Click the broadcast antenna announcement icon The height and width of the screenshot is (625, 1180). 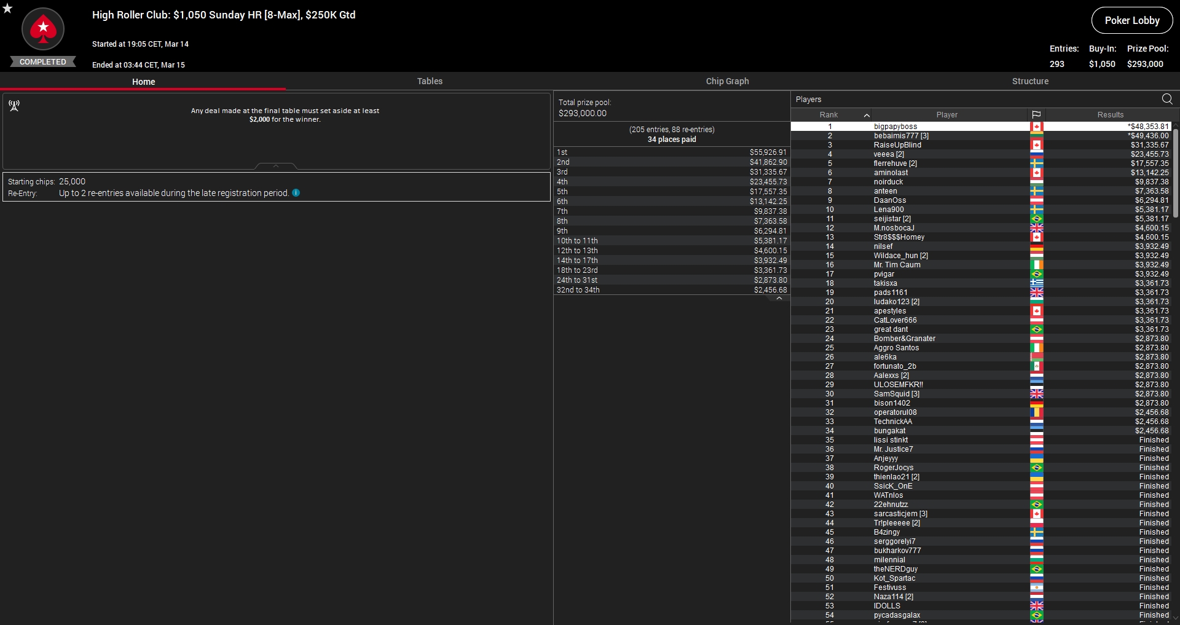(14, 106)
